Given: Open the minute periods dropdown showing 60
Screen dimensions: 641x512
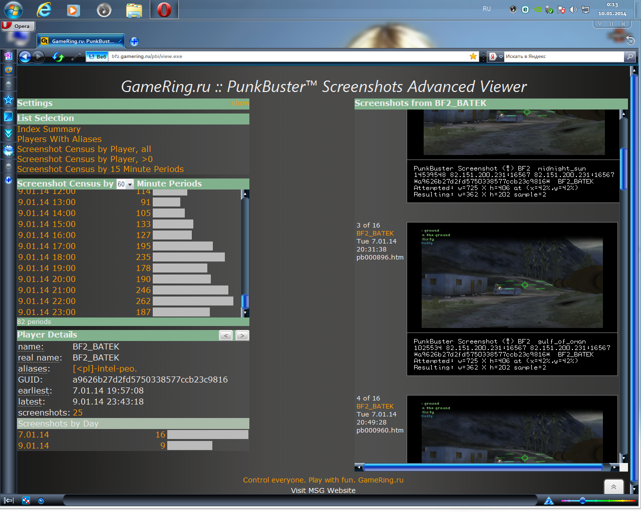Looking at the screenshot, I should click(x=125, y=184).
